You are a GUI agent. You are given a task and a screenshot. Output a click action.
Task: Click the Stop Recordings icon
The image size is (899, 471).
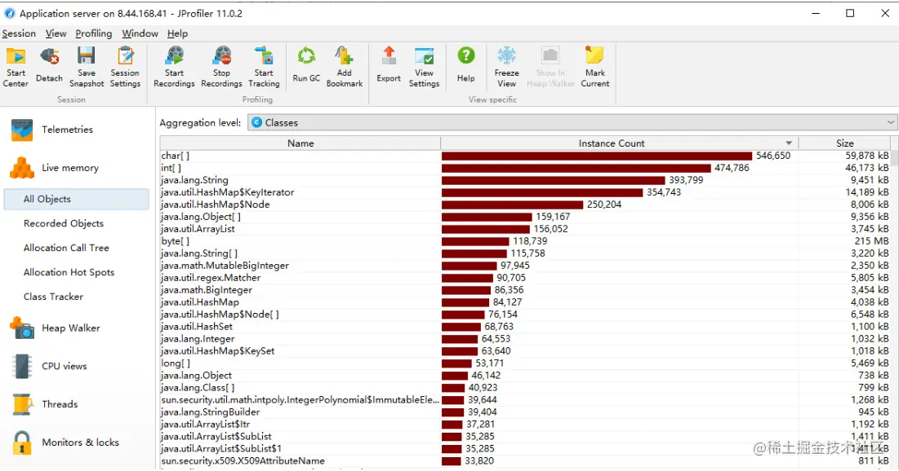click(x=222, y=56)
